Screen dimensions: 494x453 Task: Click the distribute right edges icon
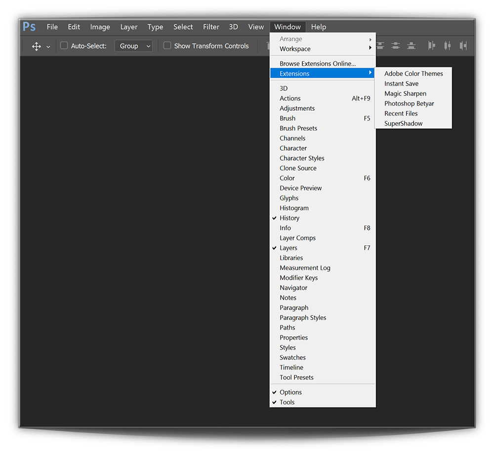pos(463,46)
